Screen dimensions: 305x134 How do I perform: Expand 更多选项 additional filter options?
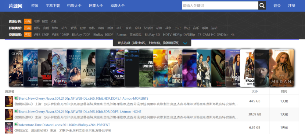(149, 43)
